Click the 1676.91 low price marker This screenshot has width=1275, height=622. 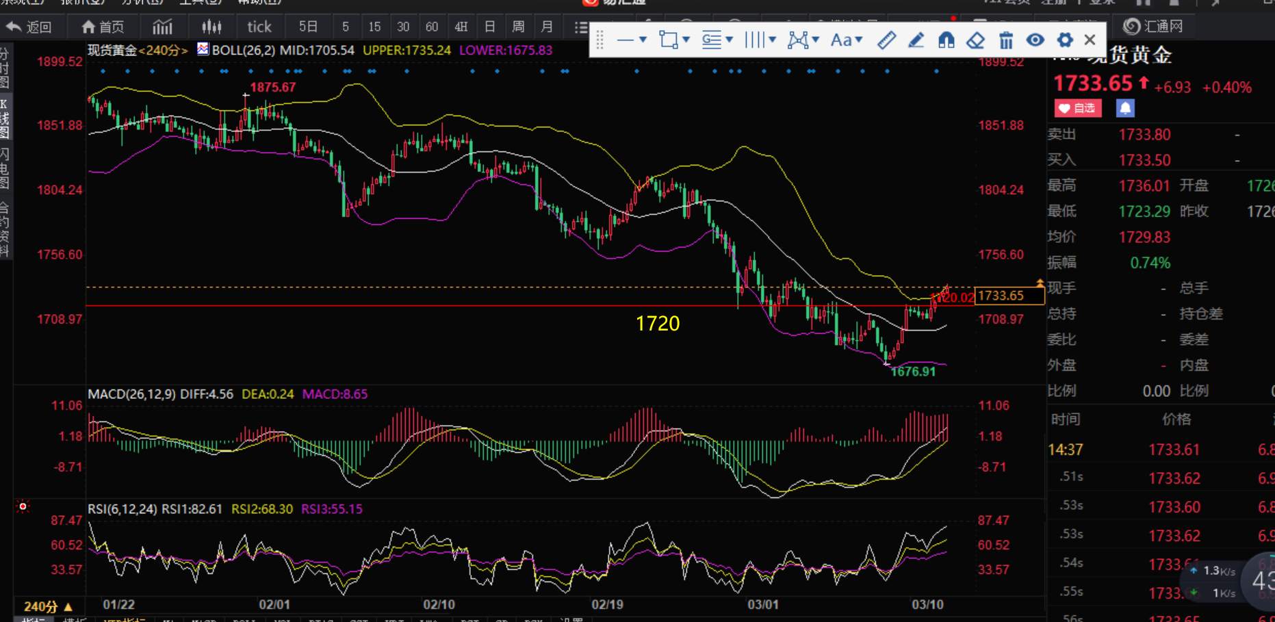pos(913,372)
